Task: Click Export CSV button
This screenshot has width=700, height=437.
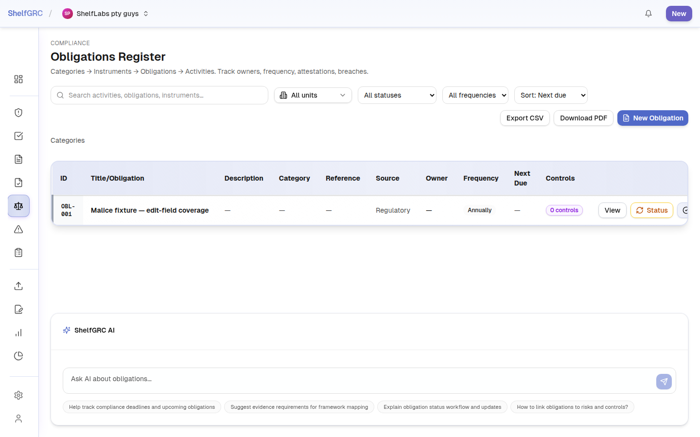Action: (525, 118)
